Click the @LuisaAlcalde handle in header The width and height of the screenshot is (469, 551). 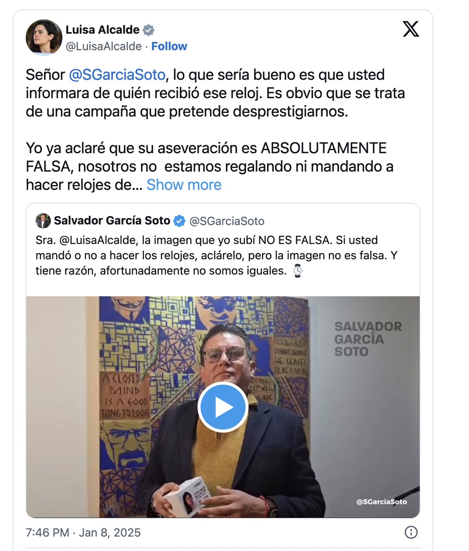pos(103,46)
